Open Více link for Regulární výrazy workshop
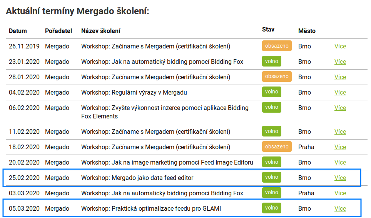This screenshot has height=218, width=371. pos(340,92)
